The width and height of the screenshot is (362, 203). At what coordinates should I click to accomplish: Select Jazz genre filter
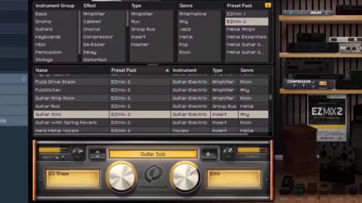pyautogui.click(x=185, y=29)
